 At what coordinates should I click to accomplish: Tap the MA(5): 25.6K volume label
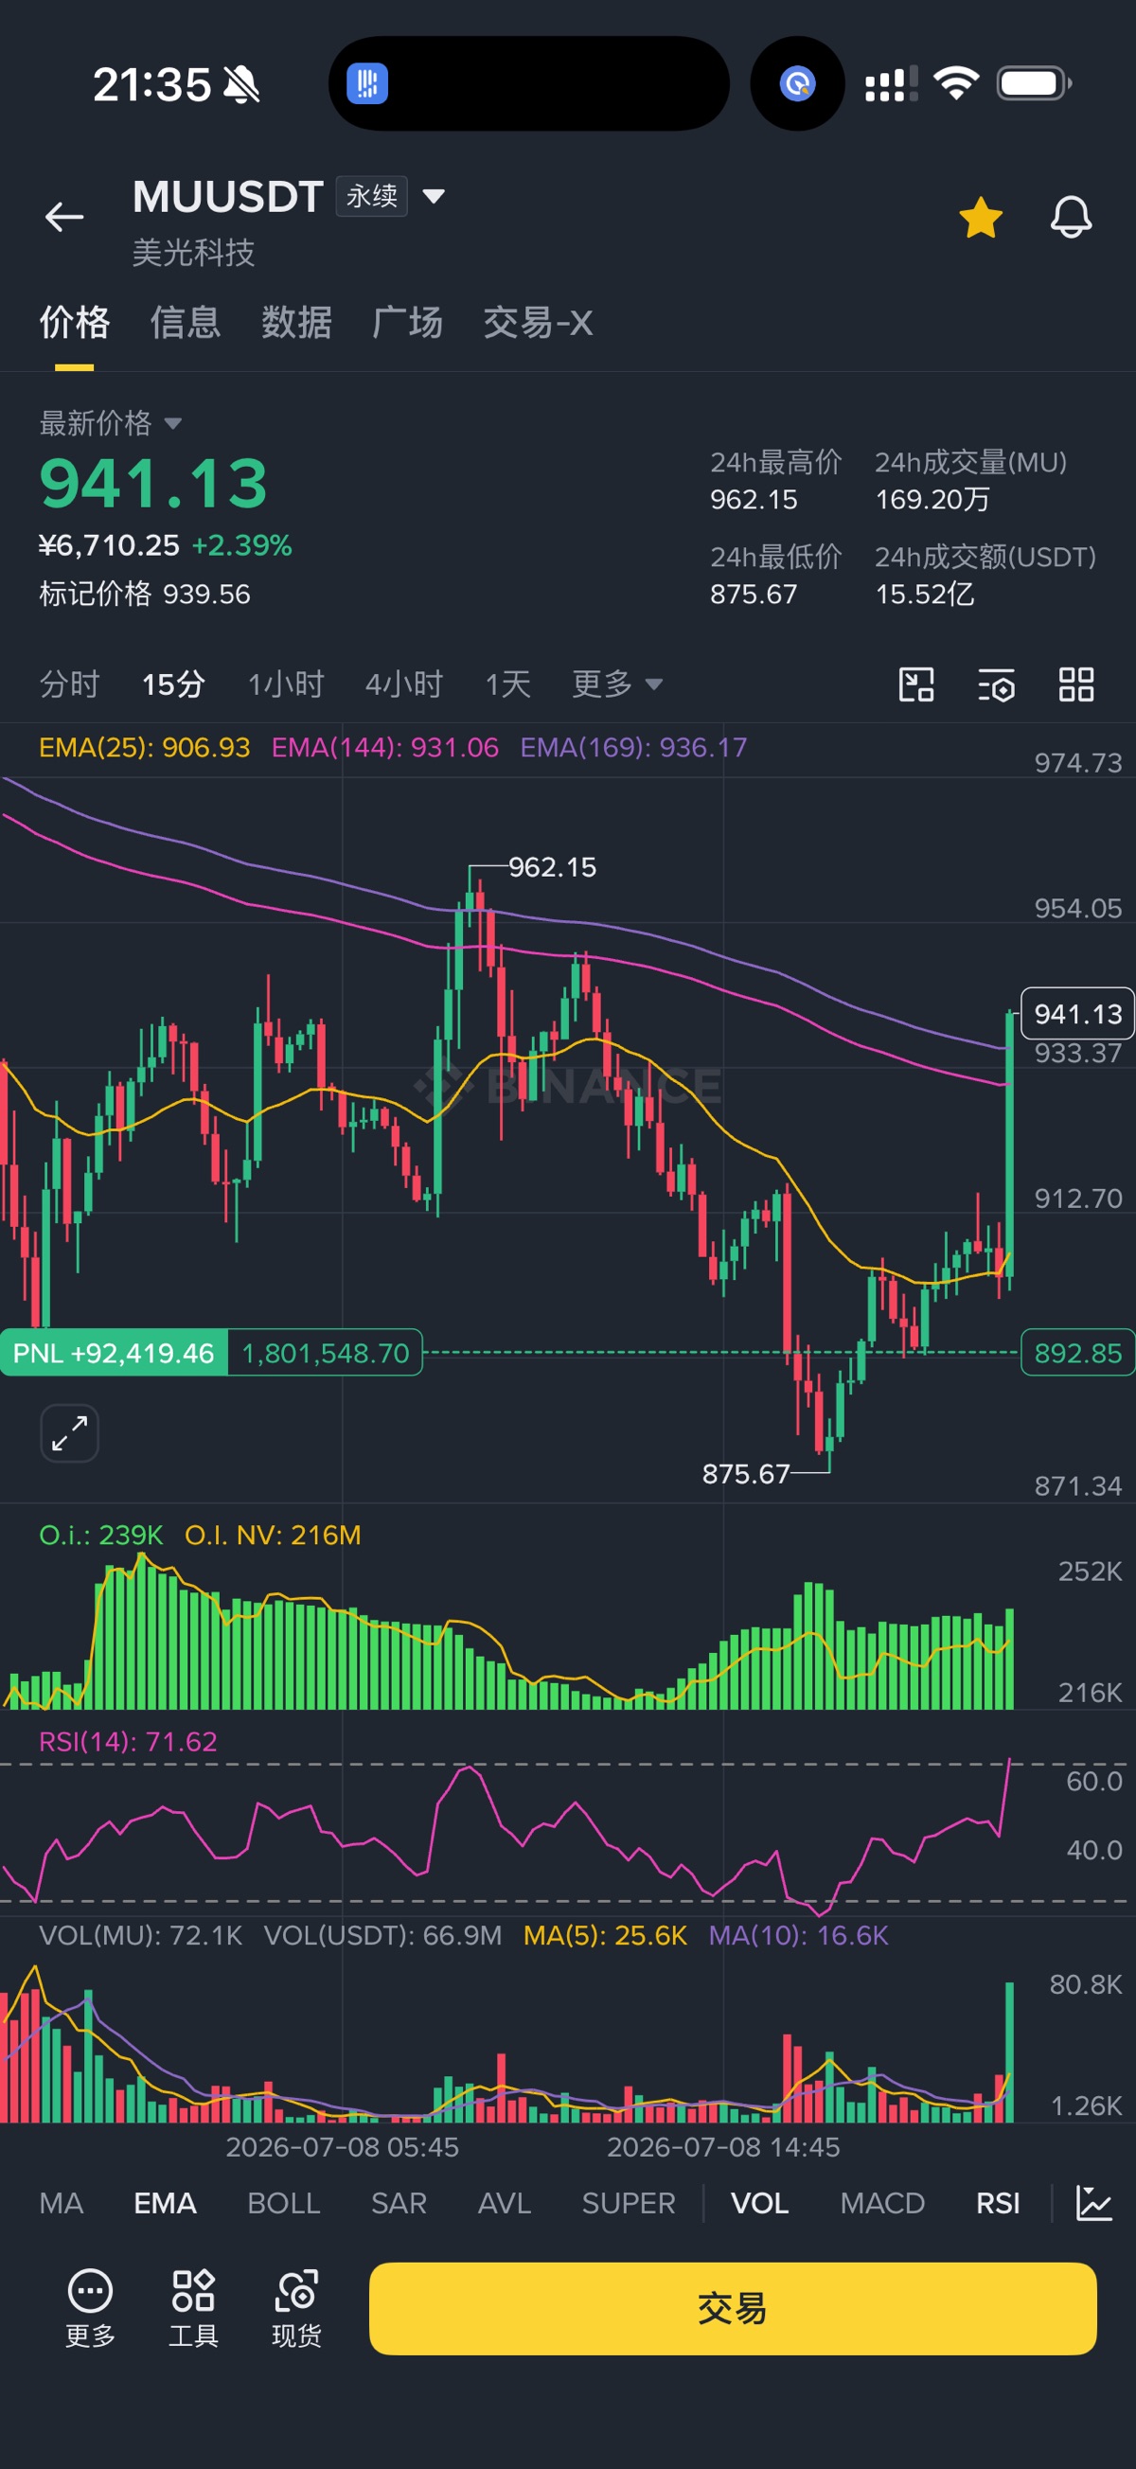(605, 1935)
